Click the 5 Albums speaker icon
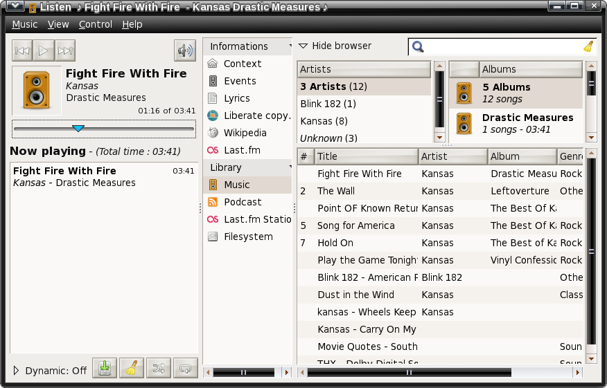This screenshot has height=388, width=607. click(x=464, y=93)
